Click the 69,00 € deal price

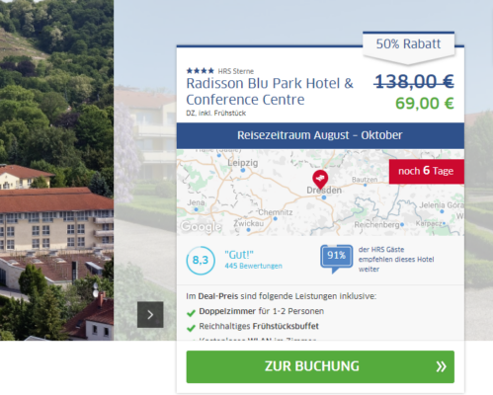[425, 104]
